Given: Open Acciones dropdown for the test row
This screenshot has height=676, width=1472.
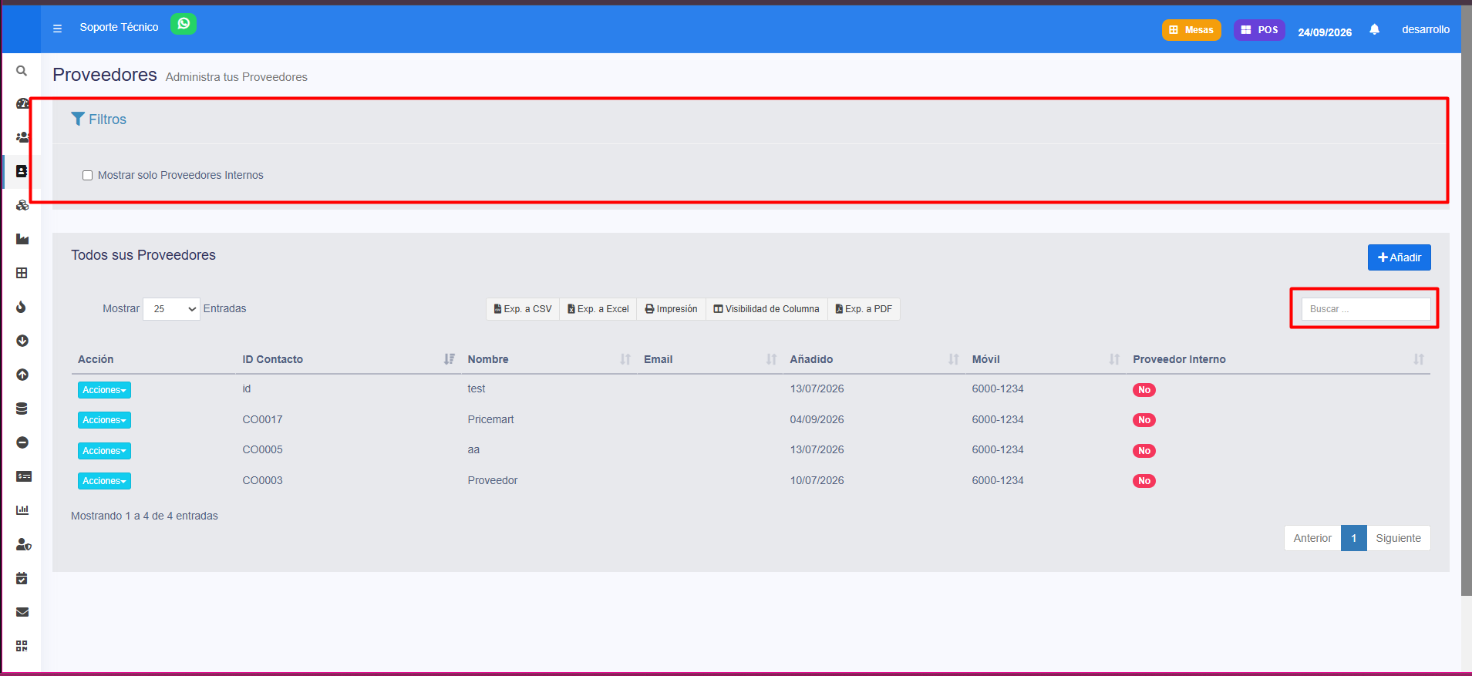Looking at the screenshot, I should pyautogui.click(x=104, y=390).
